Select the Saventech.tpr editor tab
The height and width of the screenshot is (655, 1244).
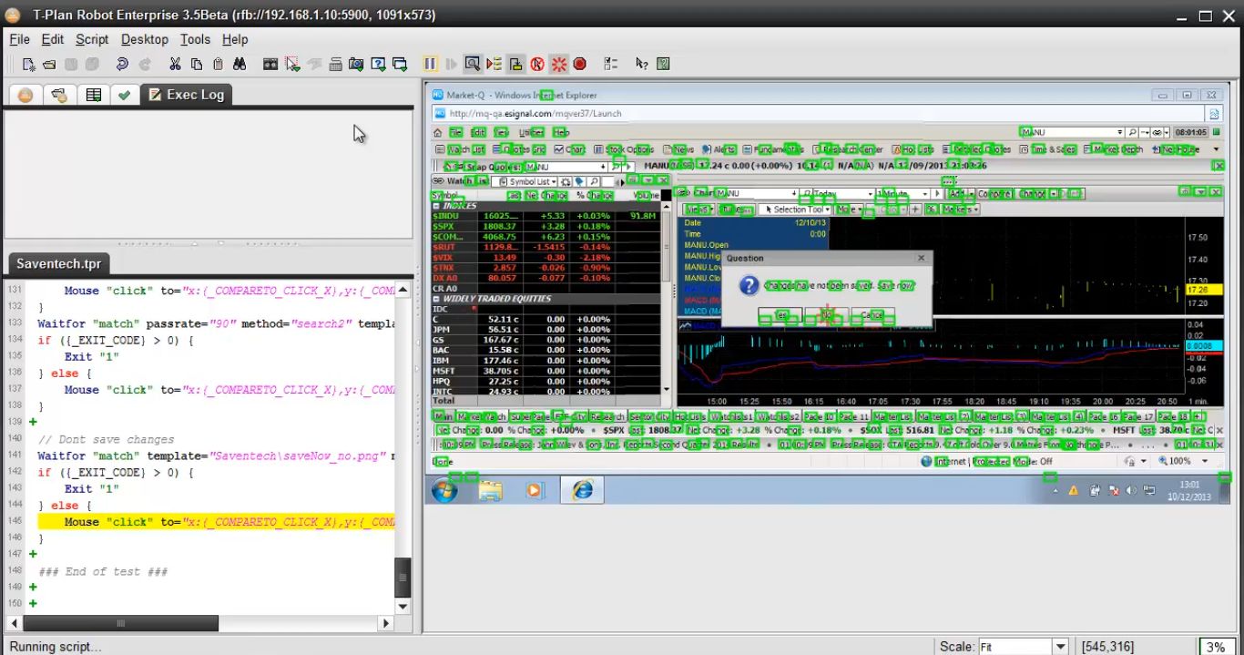click(x=59, y=264)
